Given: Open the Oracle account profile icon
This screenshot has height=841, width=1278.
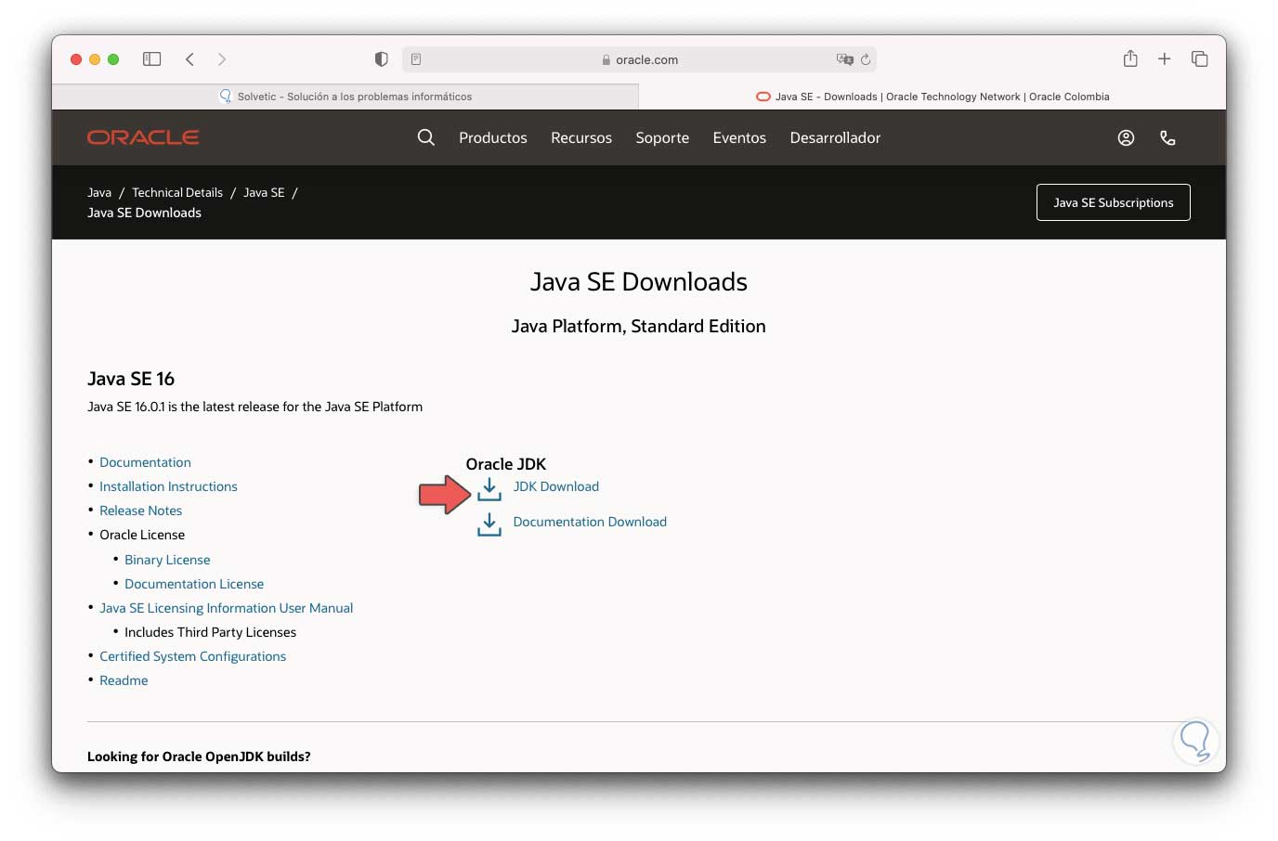Looking at the screenshot, I should coord(1126,137).
